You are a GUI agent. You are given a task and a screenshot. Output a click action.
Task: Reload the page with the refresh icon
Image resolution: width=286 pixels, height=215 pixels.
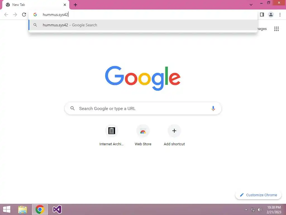coord(24,15)
